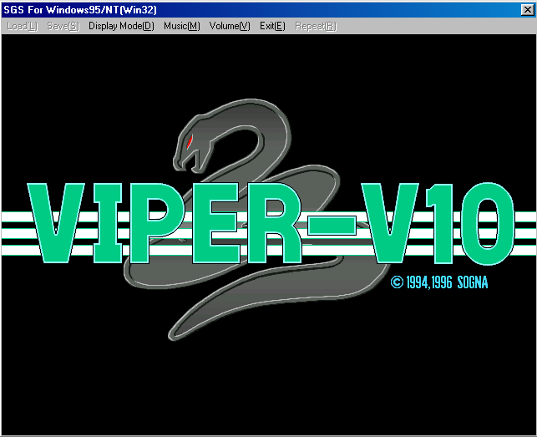Viewport: 537px width, 437px height.
Task: Click the copyright 1994,1996 SOGNA text
Action: click(439, 282)
